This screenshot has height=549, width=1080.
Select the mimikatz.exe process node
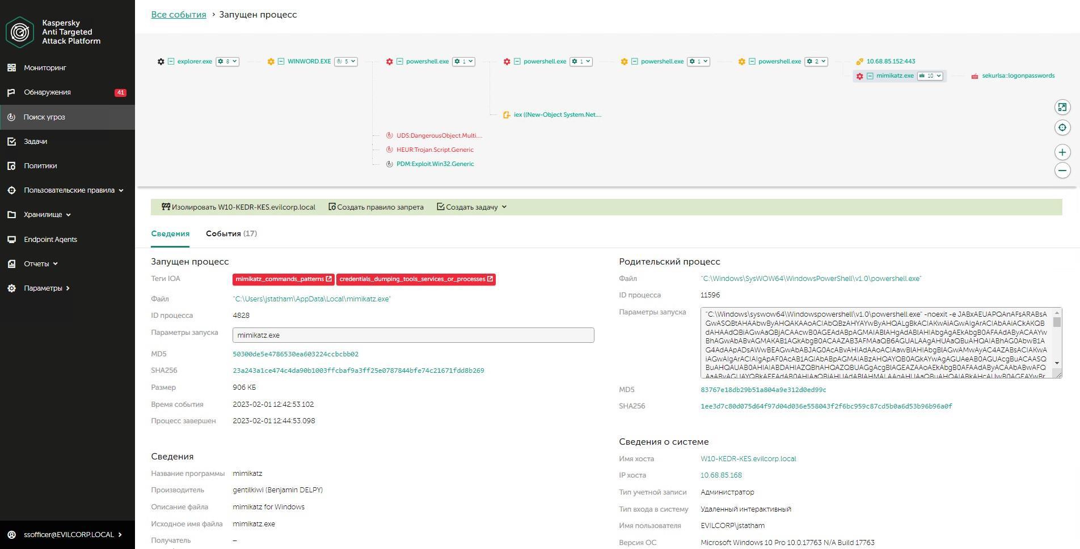coord(895,76)
